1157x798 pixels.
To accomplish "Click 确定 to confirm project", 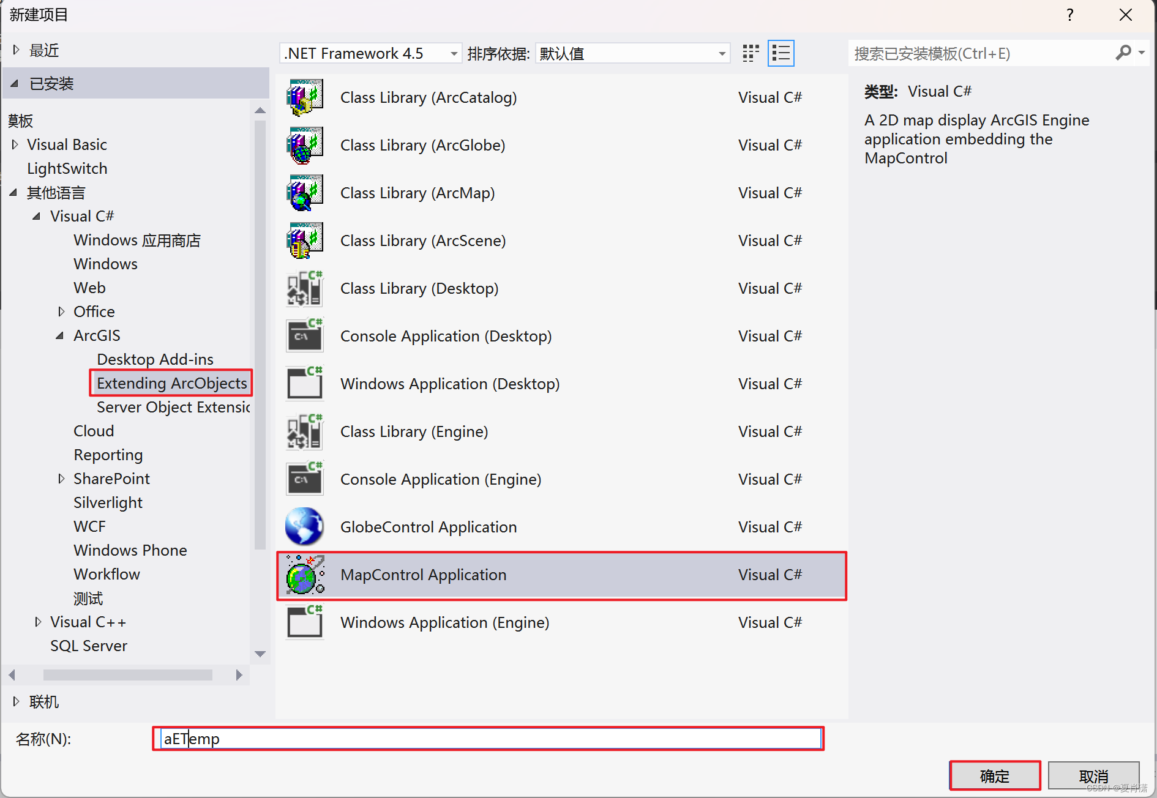I will click(x=995, y=776).
